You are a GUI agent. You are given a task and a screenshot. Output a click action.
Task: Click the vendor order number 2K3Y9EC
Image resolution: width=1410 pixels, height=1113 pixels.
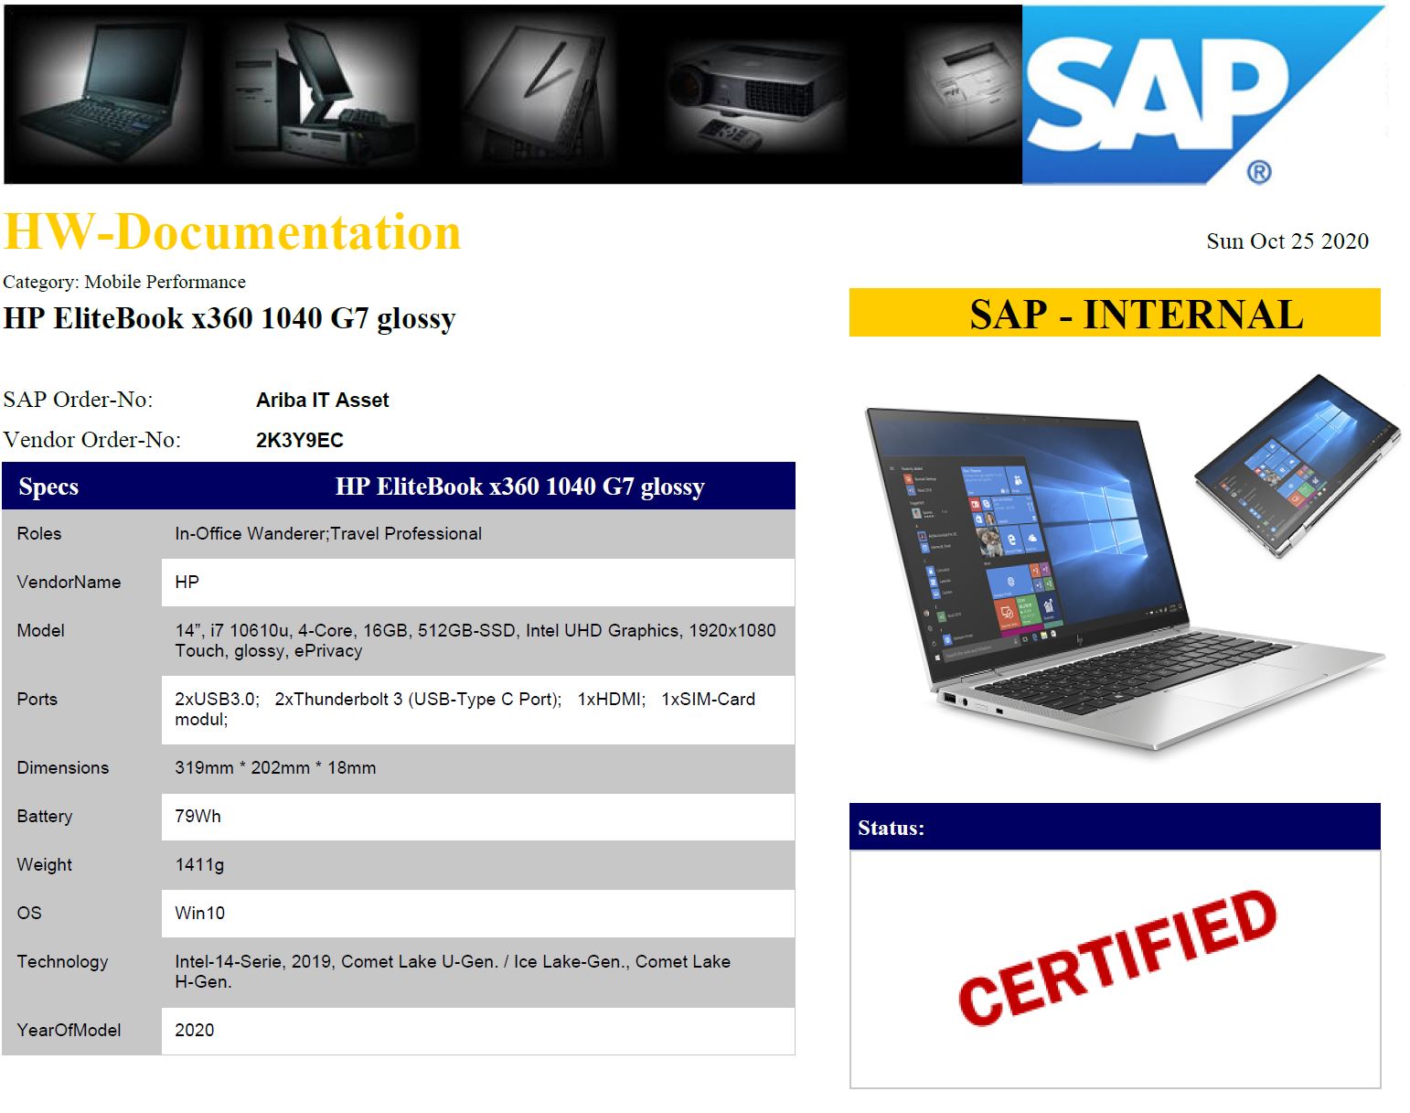pyautogui.click(x=300, y=440)
